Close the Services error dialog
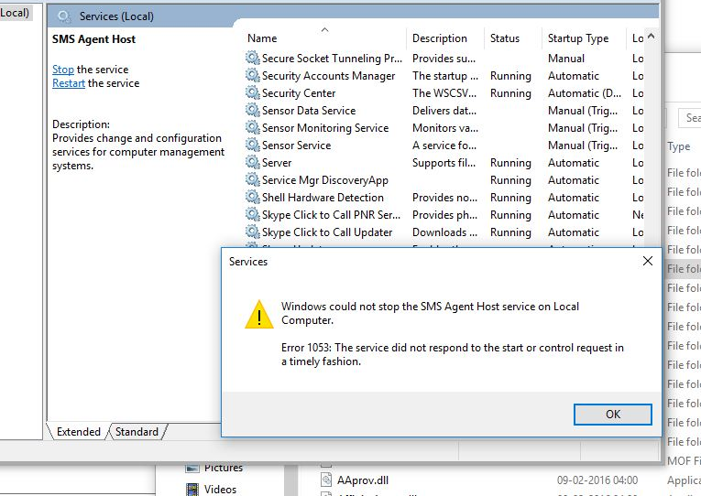Screen dimensions: 701x496 tap(647, 262)
